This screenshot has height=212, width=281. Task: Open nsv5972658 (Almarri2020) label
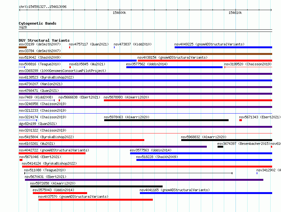53,183
